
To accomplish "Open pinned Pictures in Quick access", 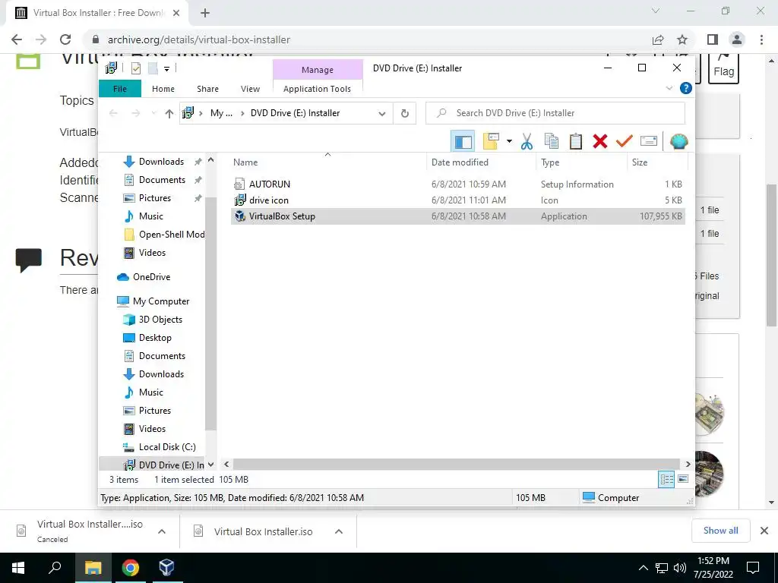I will 155,198.
